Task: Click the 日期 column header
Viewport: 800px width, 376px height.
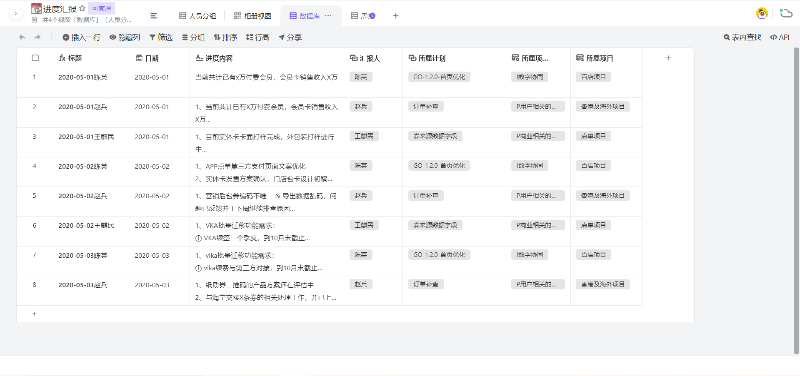Action: tap(159, 58)
